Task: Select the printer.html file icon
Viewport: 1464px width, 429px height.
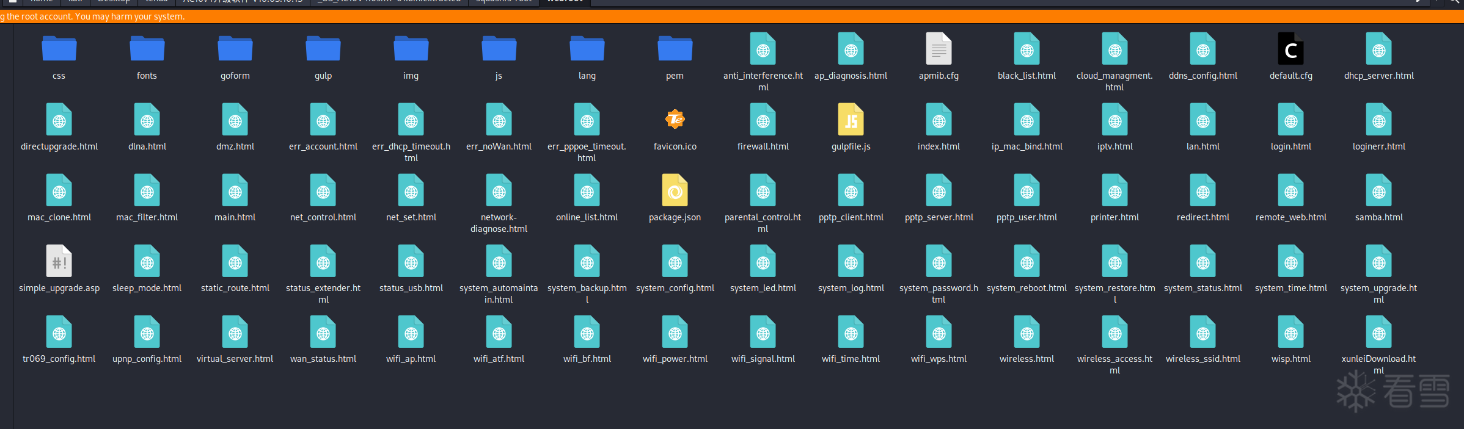Action: [1114, 190]
